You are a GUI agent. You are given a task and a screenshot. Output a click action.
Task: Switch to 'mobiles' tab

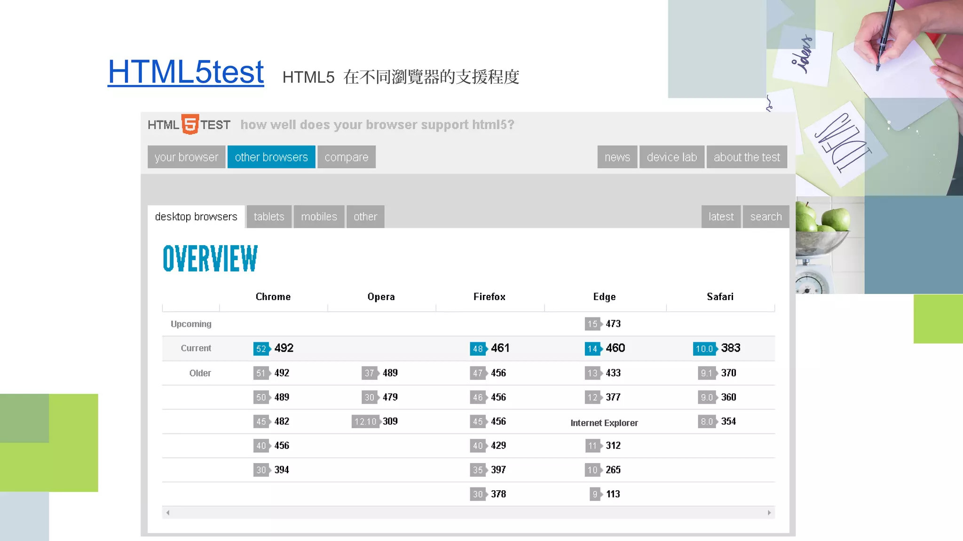[319, 216]
